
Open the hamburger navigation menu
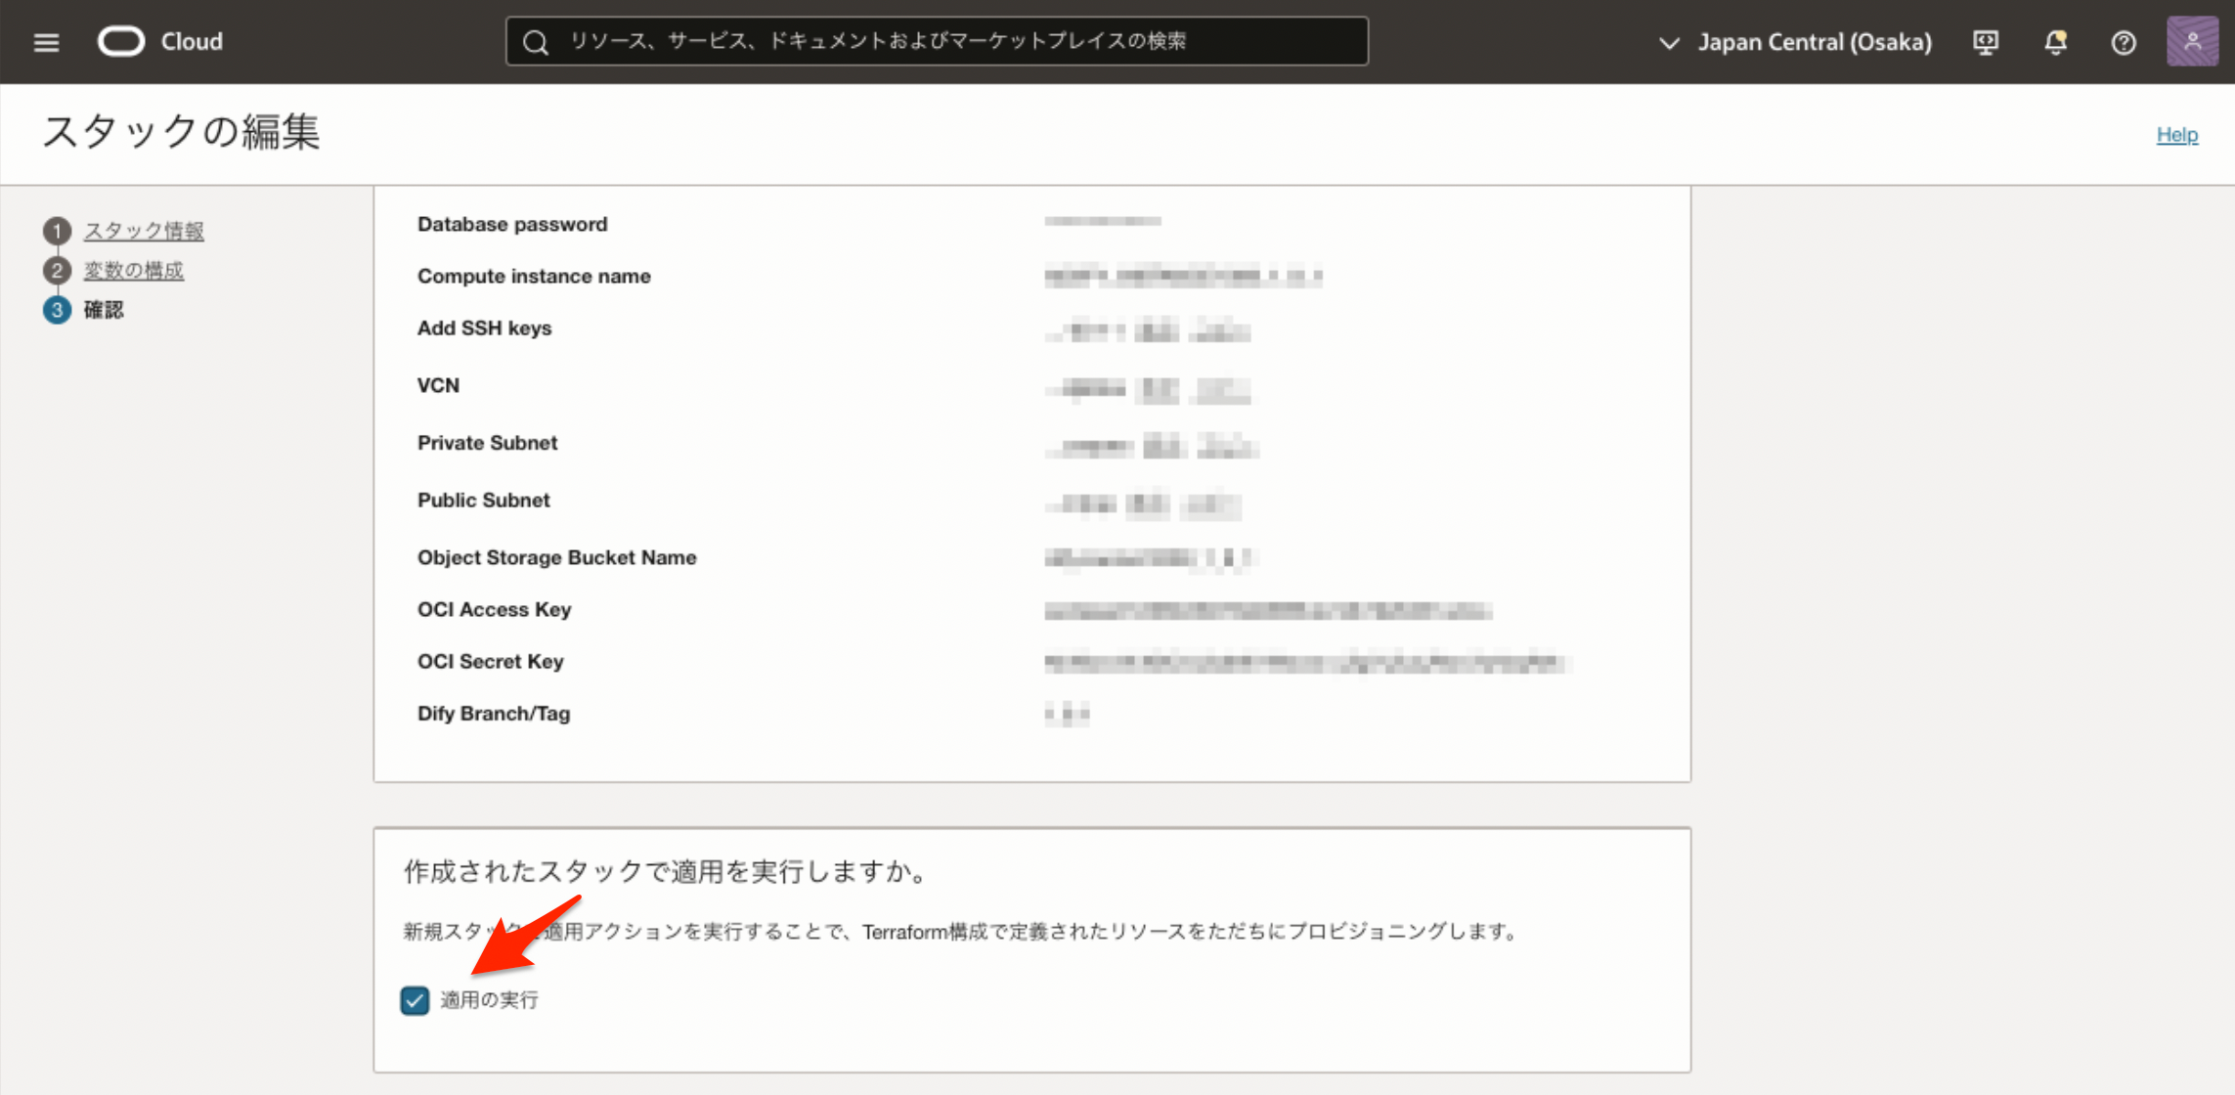(46, 42)
